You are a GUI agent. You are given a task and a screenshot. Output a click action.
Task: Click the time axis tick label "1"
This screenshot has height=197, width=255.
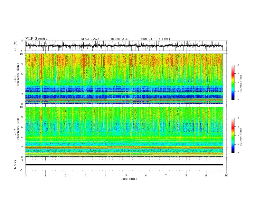click(x=45, y=175)
